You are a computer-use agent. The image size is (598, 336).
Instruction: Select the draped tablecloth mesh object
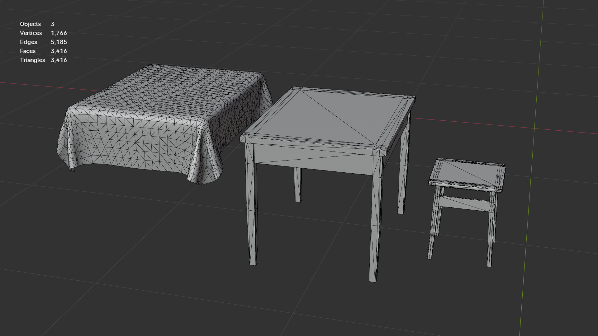(x=165, y=124)
